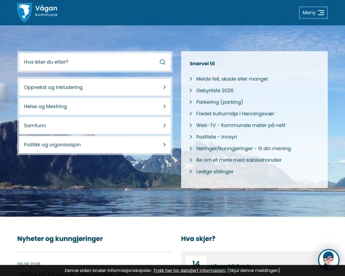Open the chatbot avatar assistant

pyautogui.click(x=329, y=259)
